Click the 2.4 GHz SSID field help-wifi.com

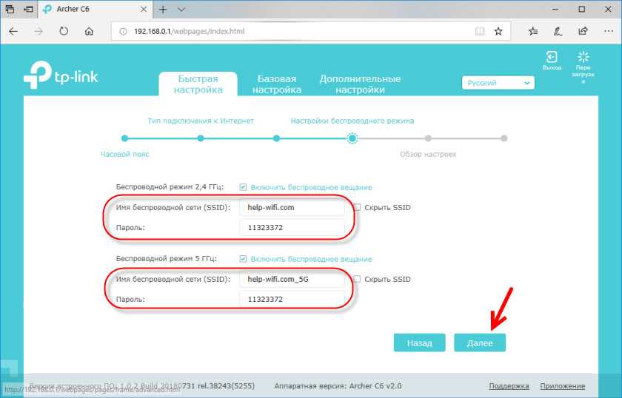pos(292,208)
